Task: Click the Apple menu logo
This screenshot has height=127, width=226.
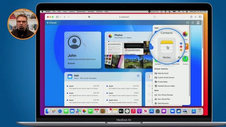Action: pos(42,12)
